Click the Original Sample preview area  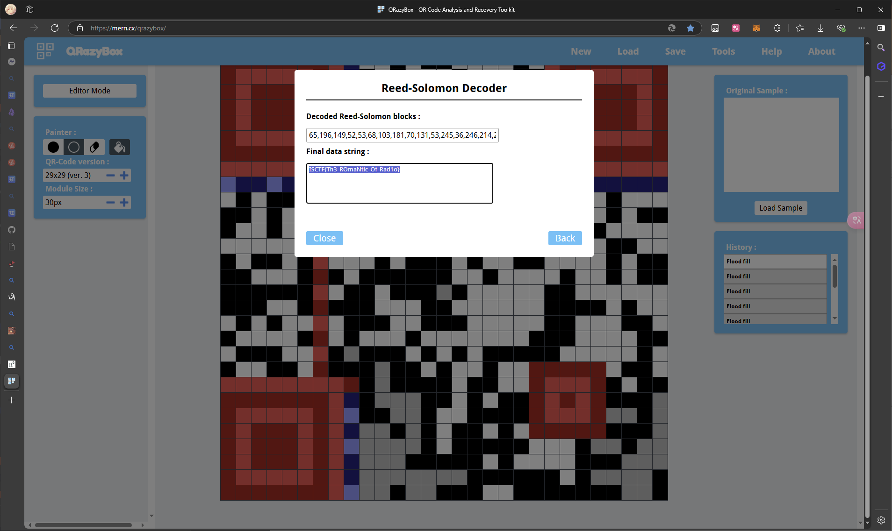pyautogui.click(x=781, y=145)
